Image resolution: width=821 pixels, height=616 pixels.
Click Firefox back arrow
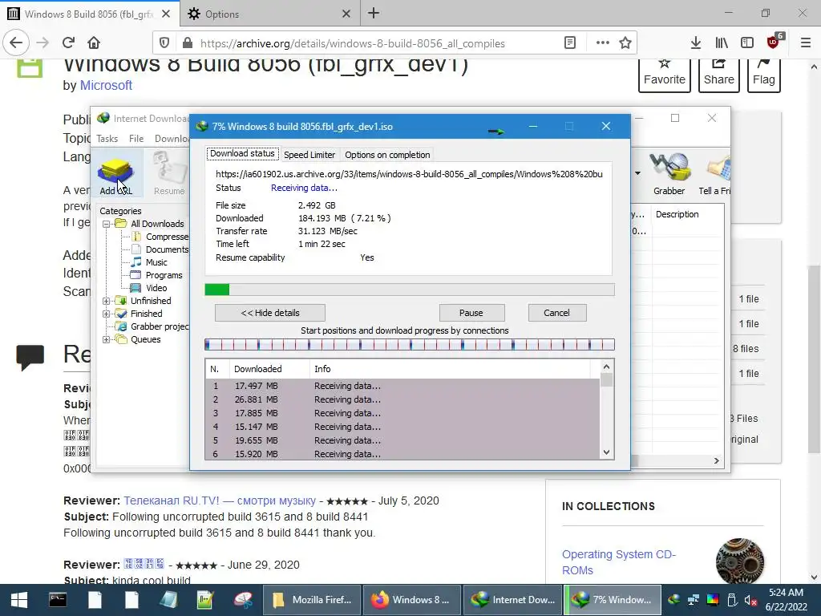click(x=16, y=43)
